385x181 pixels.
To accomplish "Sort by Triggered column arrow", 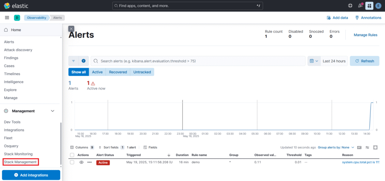I will pos(169,155).
